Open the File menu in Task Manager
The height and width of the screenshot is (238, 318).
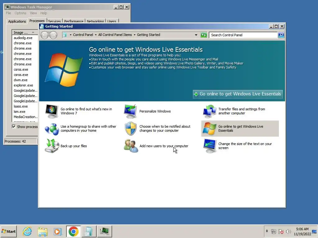click(x=8, y=13)
